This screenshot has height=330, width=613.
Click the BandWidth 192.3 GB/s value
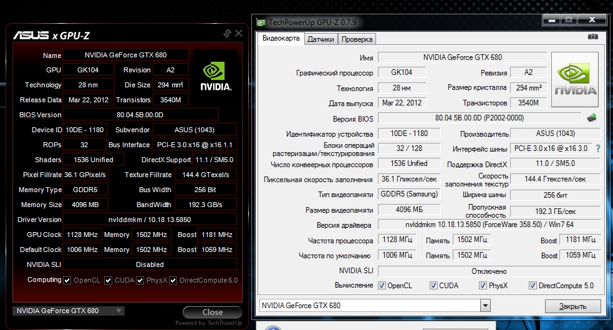(x=205, y=205)
